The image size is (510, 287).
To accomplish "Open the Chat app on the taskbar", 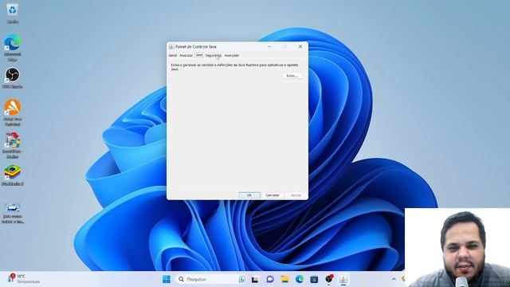I will [x=270, y=279].
